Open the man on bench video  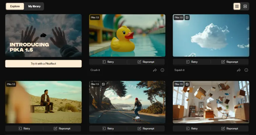[43, 102]
